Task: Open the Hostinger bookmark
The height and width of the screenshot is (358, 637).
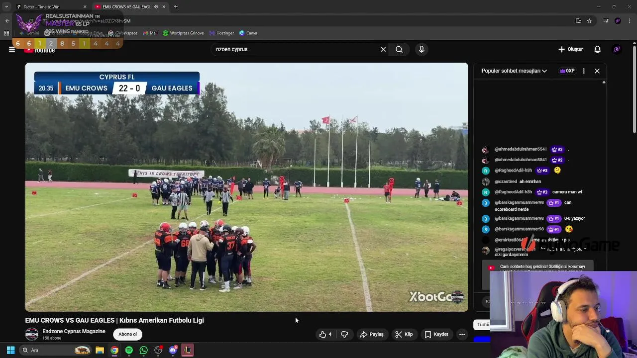Action: [221, 33]
